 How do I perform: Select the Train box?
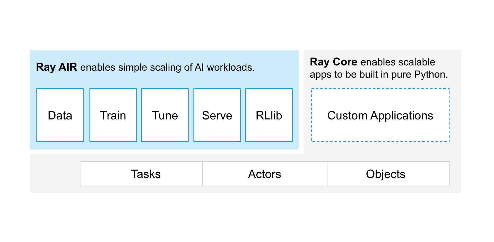(113, 115)
